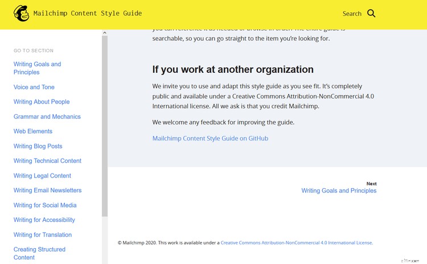427x264 pixels.
Task: Open Writing for Accessibility section
Action: coord(44,220)
